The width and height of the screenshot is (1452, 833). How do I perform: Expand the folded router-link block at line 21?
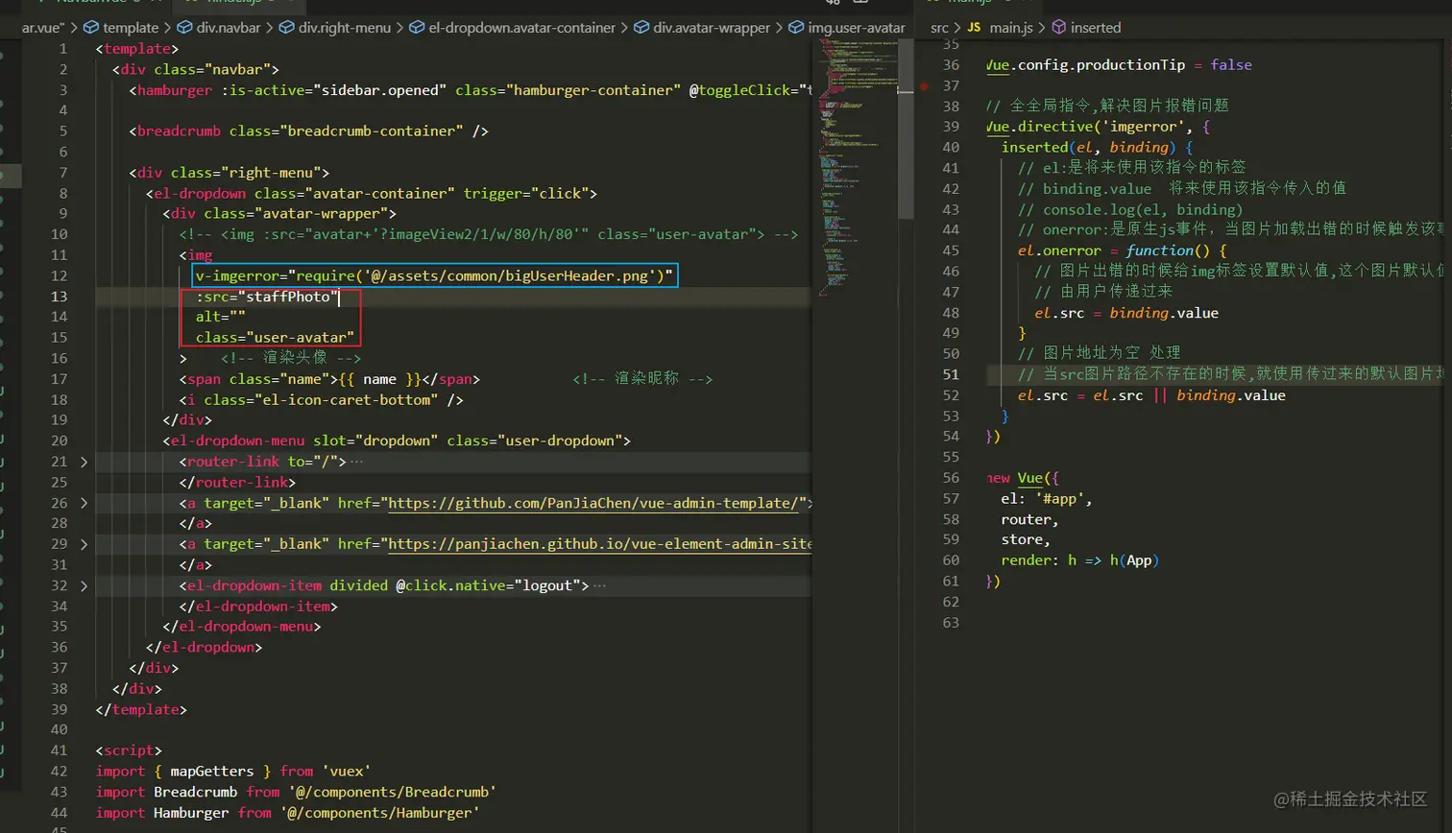[84, 462]
